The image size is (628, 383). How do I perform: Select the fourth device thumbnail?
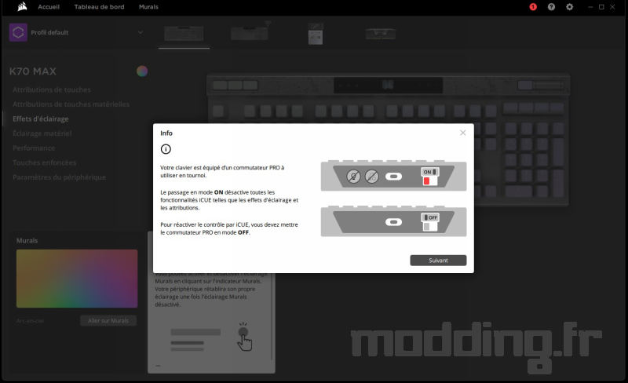(381, 34)
